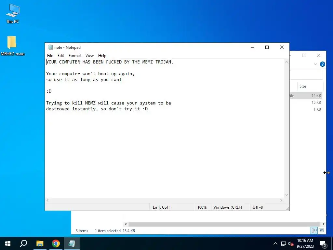The width and height of the screenshot is (333, 250).
Task: Click the line 'so use it as long as you can!'
Action: (84, 80)
